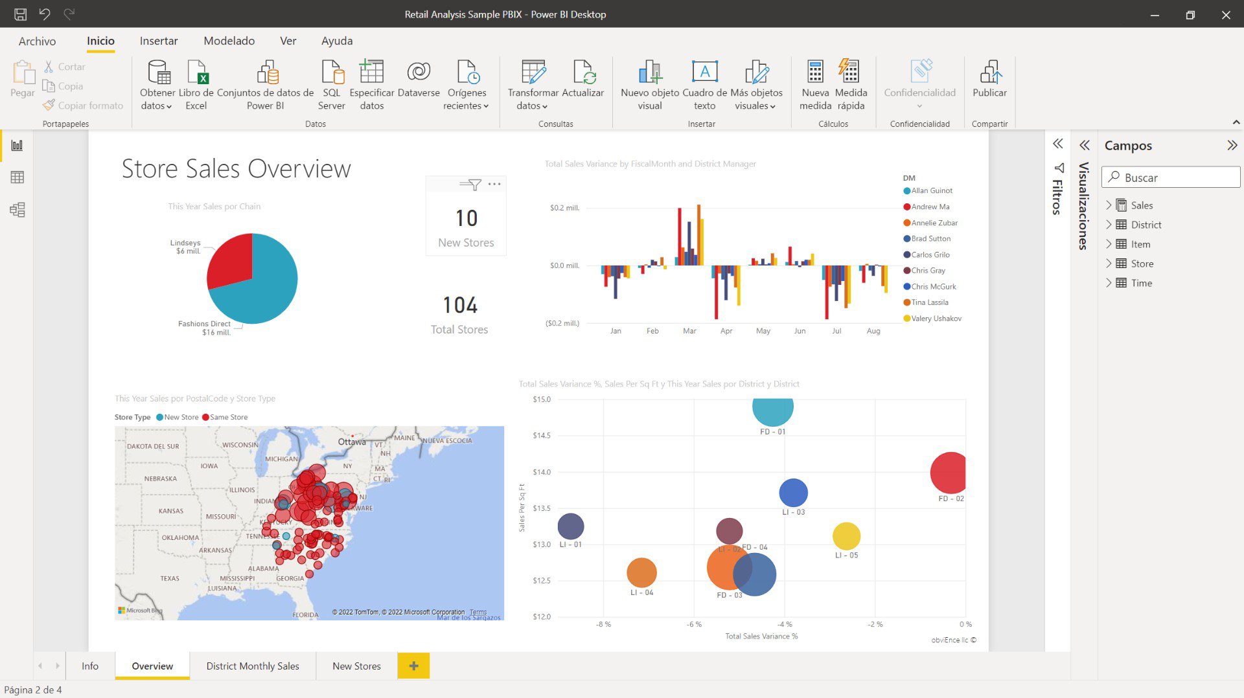Click Confidencialidad button
Image resolution: width=1244 pixels, height=698 pixels.
click(920, 84)
